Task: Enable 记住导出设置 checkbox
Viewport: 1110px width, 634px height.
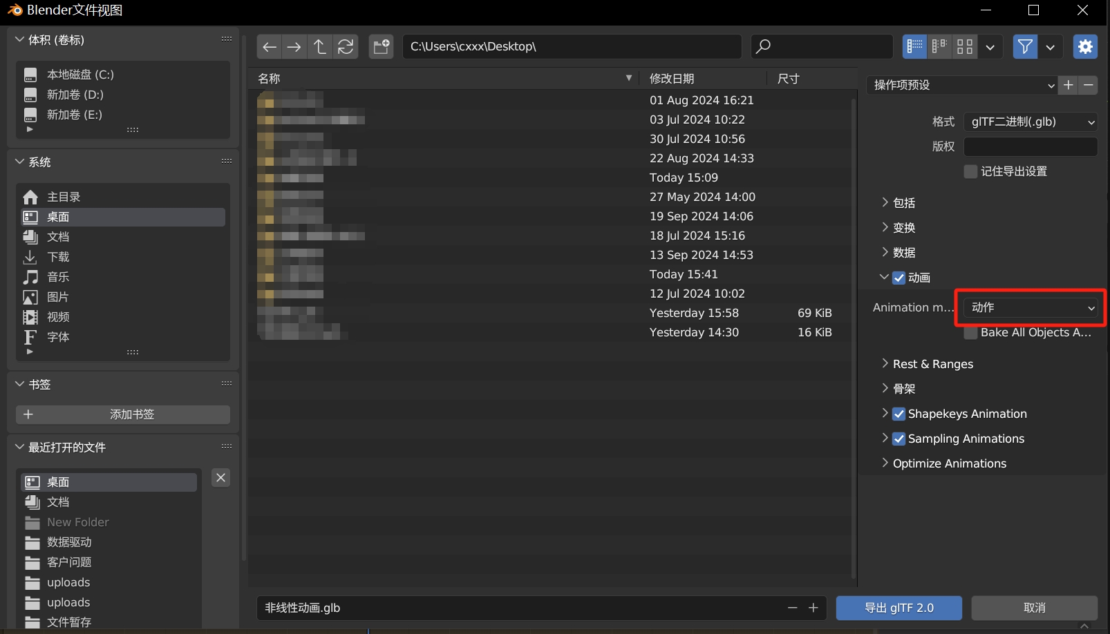Action: (x=971, y=171)
